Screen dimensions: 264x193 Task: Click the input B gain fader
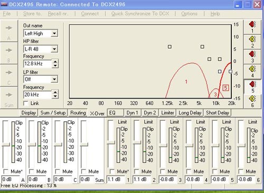32,144
